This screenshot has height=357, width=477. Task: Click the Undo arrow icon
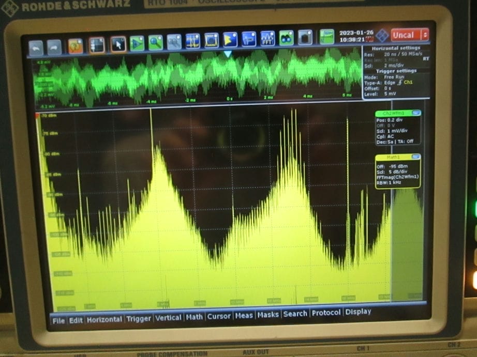(x=36, y=48)
